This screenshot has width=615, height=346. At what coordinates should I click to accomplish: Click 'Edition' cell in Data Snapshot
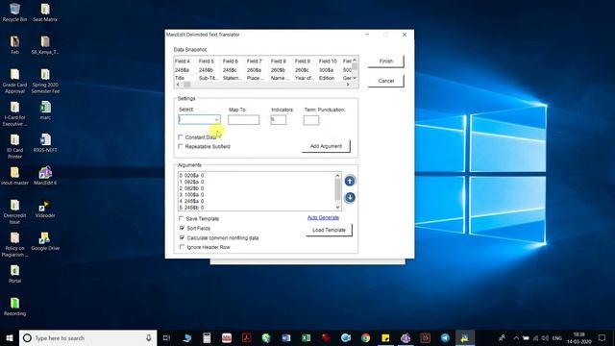(327, 78)
